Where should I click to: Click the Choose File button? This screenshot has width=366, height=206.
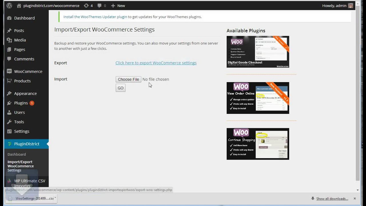click(128, 79)
